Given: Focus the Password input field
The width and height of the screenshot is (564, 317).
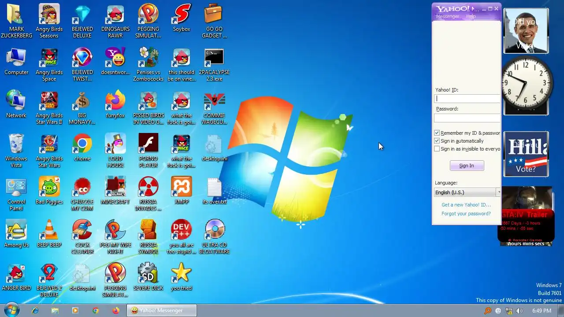Looking at the screenshot, I should pyautogui.click(x=467, y=118).
